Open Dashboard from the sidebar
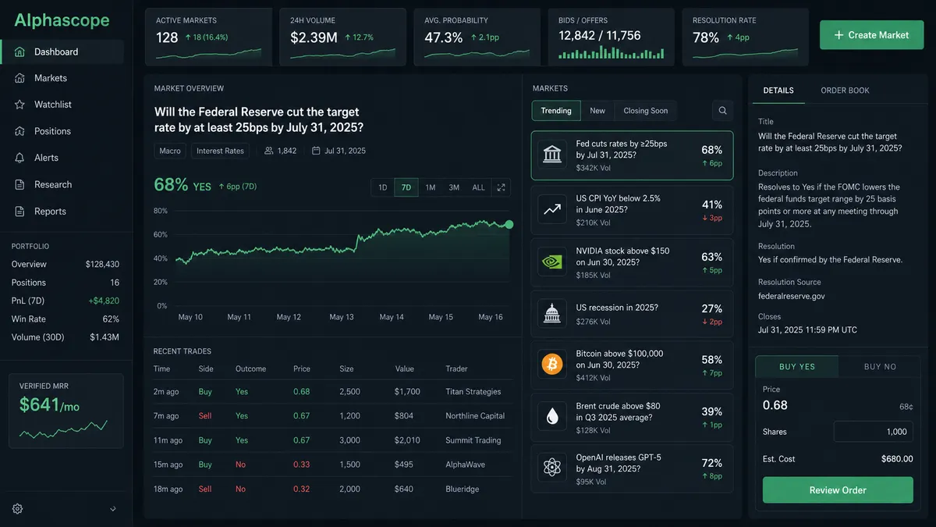Viewport: 936px width, 527px height. (x=62, y=52)
